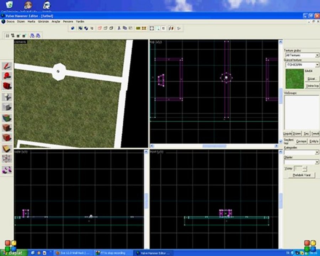Select the Entity tool in left toolbar
Screen dimensions: 320x256
click(x=7, y=97)
